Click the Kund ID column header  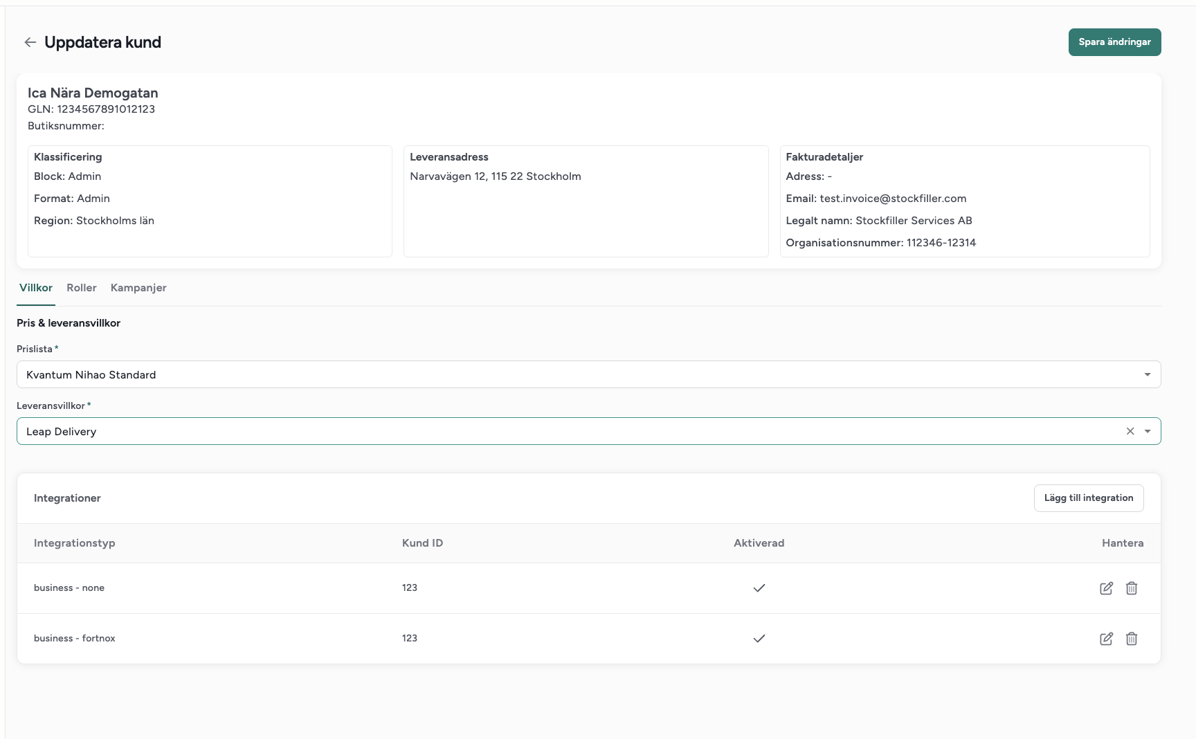(x=422, y=543)
